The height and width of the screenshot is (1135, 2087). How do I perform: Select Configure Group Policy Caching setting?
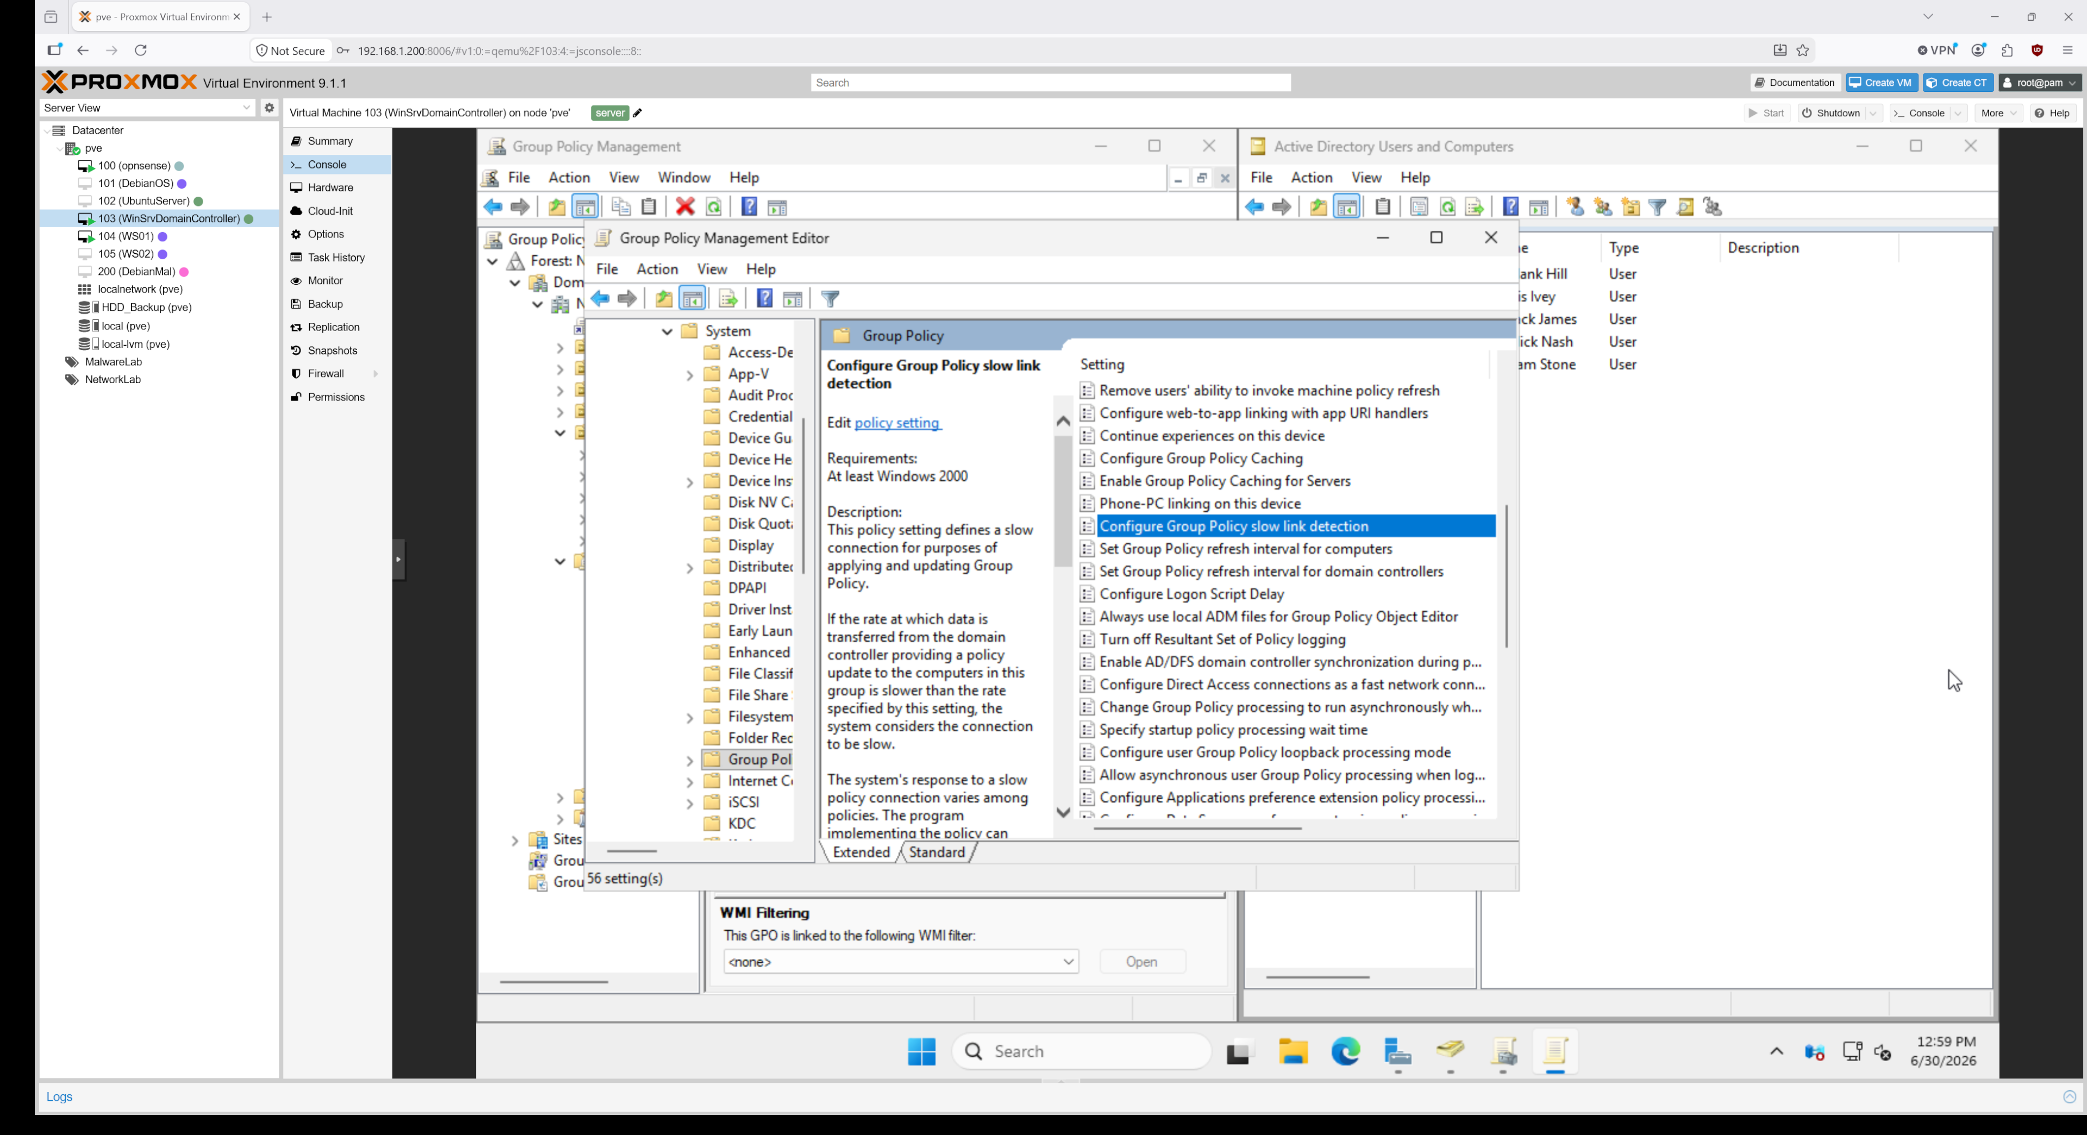[1201, 459]
